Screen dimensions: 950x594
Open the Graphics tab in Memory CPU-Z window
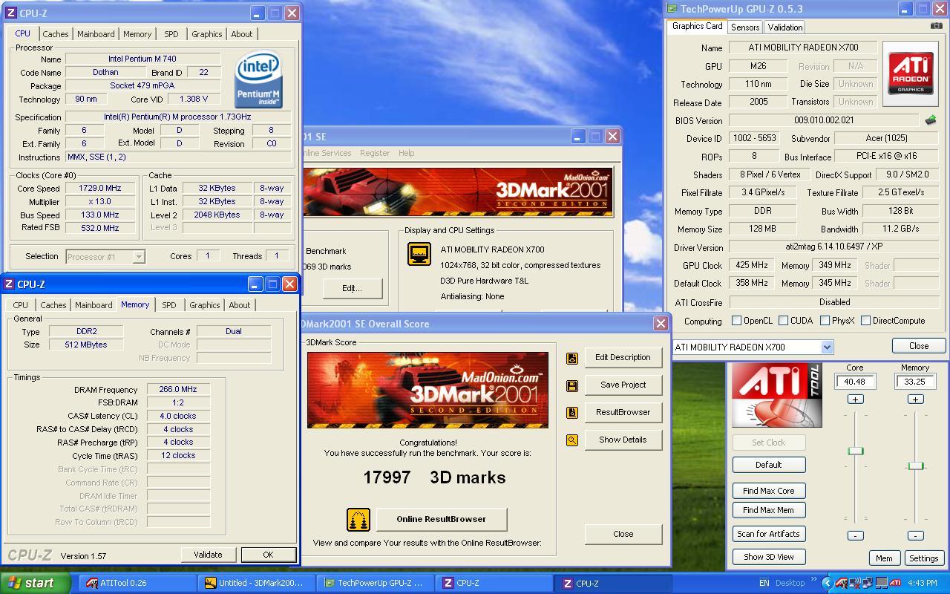click(x=205, y=305)
